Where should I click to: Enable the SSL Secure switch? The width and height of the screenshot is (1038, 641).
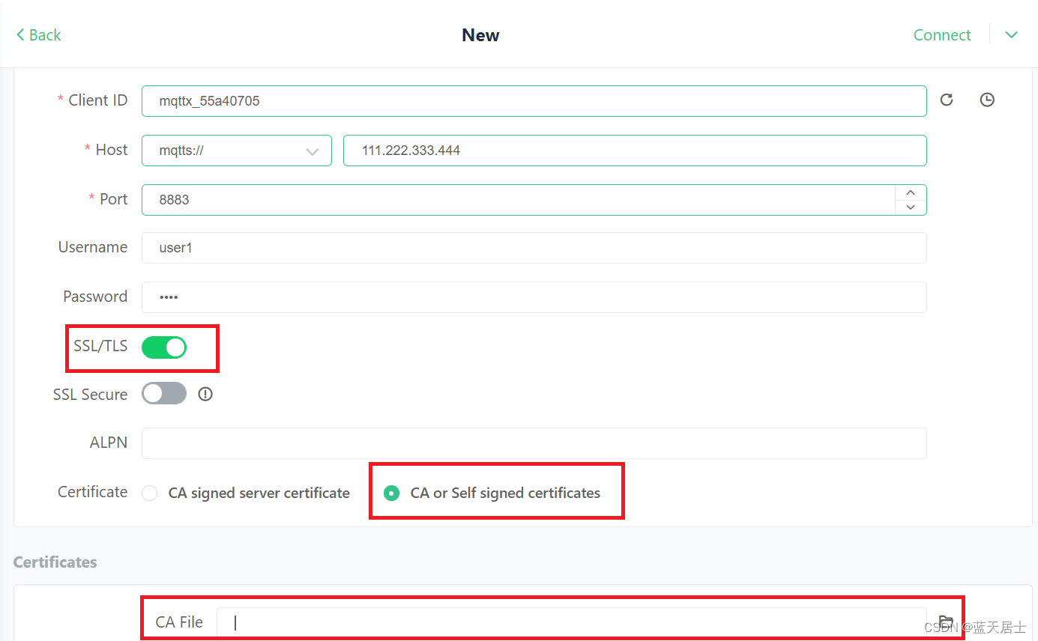[x=164, y=393]
